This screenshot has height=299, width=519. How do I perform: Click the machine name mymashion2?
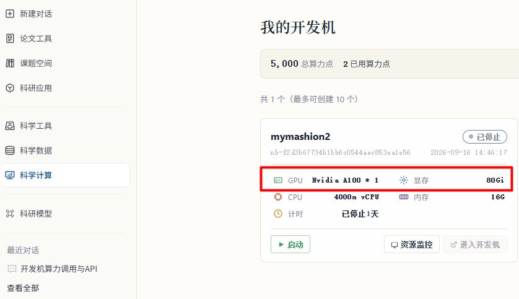pos(300,137)
